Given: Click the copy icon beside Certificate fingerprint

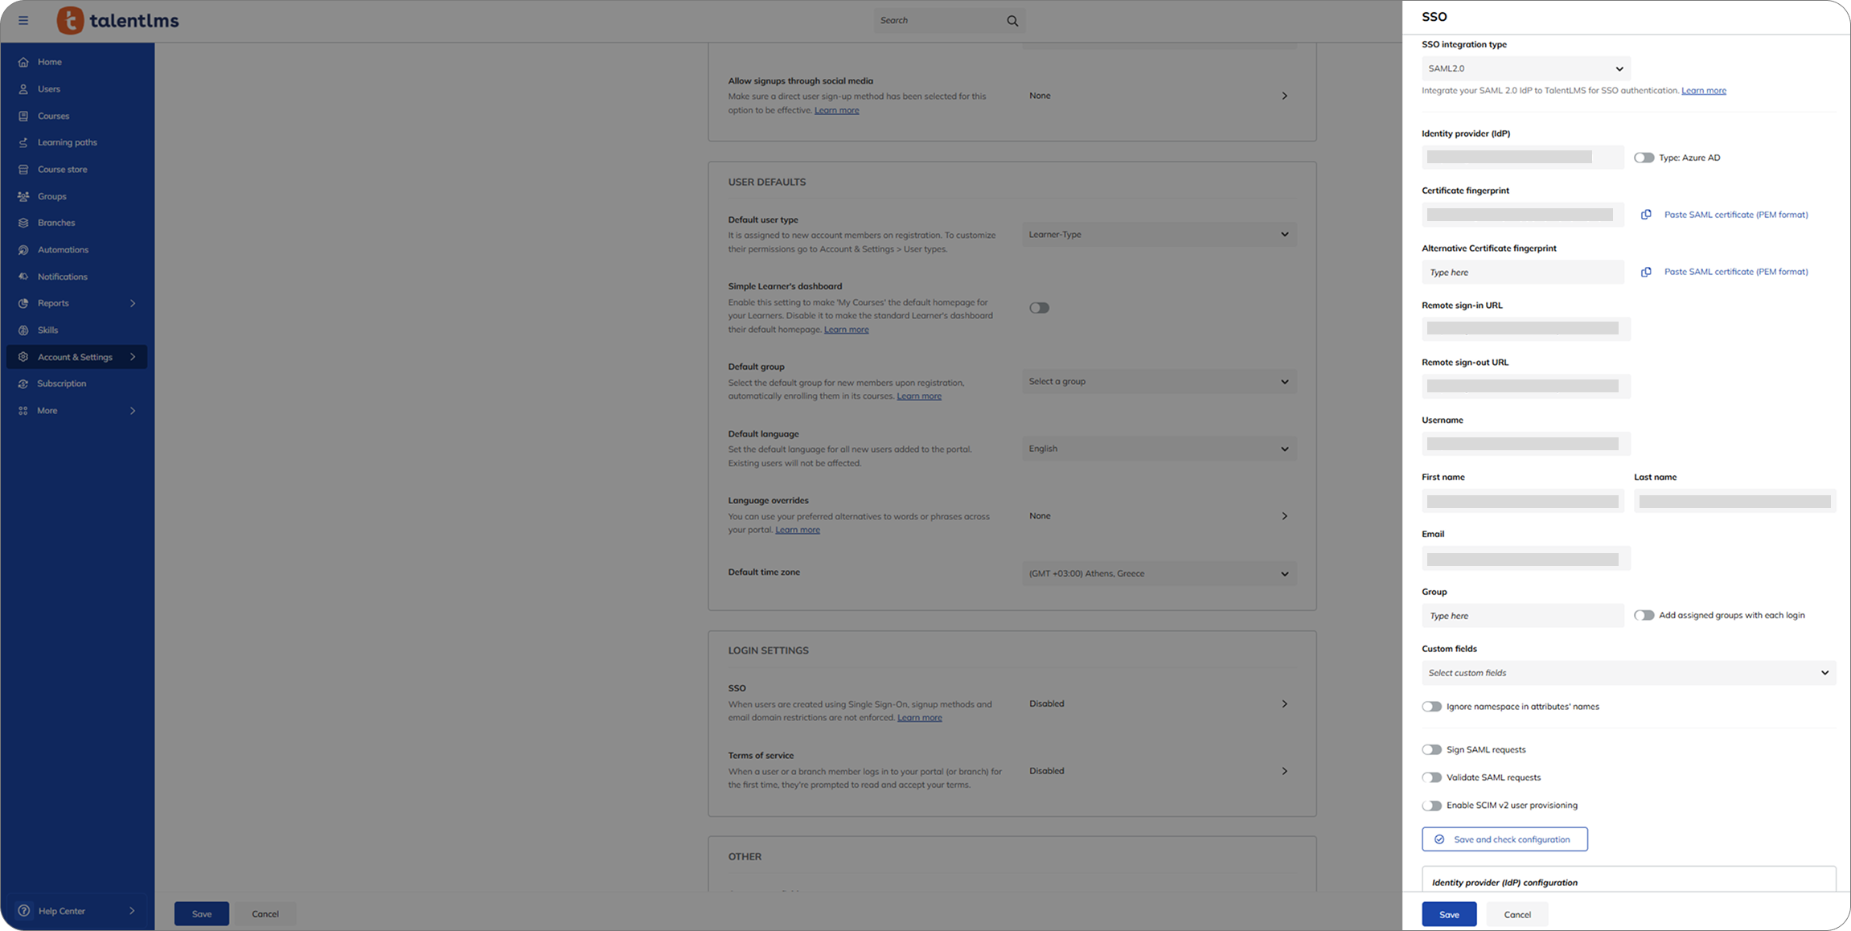Looking at the screenshot, I should click(1646, 215).
